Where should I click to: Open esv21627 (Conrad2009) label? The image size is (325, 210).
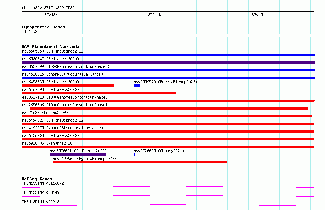click(x=45, y=112)
